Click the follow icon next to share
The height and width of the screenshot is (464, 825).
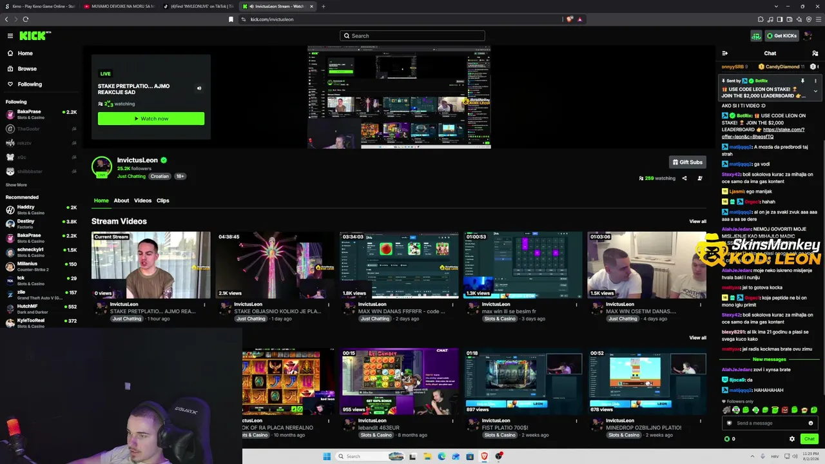[x=700, y=179]
